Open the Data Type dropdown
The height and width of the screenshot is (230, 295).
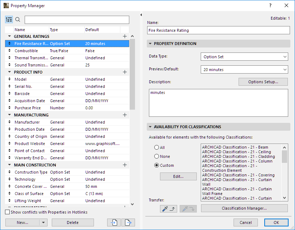(244, 56)
